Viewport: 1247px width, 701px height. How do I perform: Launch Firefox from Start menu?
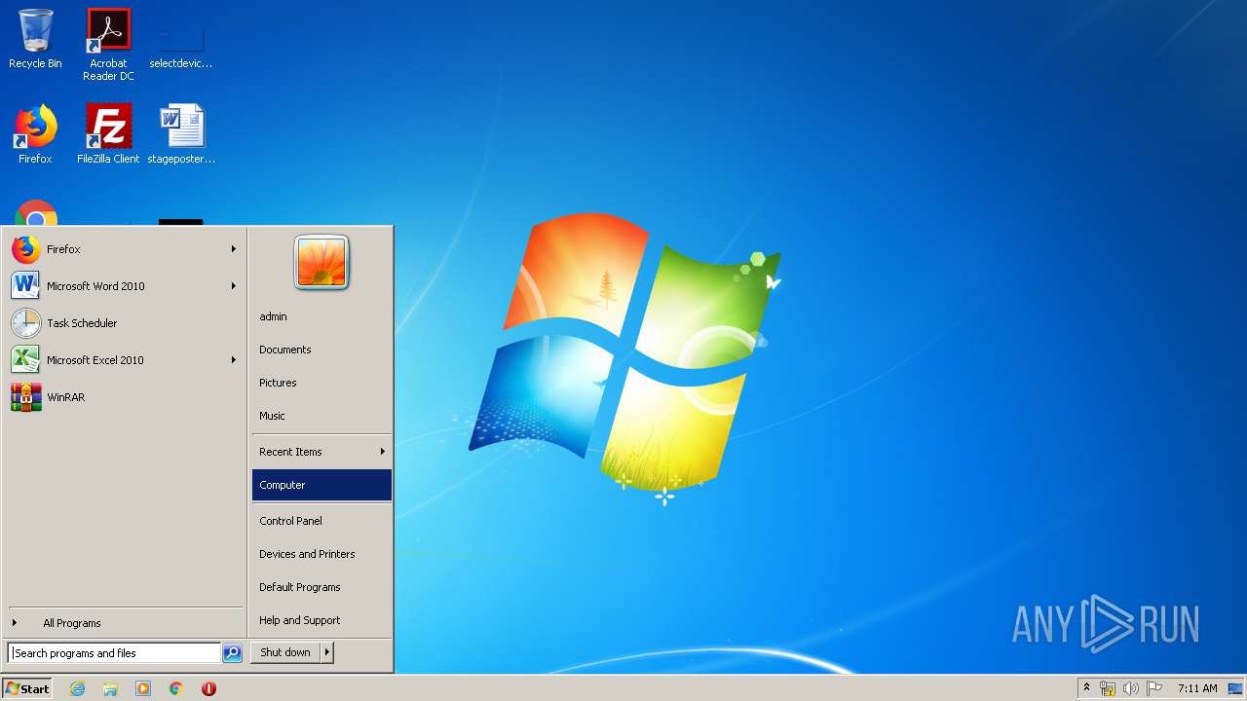pyautogui.click(x=125, y=249)
